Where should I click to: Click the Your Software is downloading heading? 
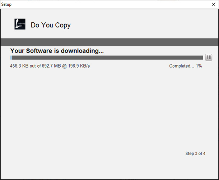click(57, 51)
